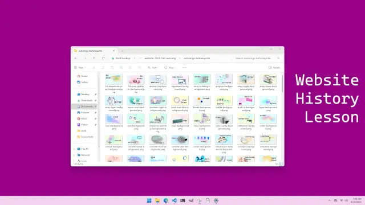Viewport: 365px width, 205px height.
Task: Open the New item dropdown
Action: [80, 68]
